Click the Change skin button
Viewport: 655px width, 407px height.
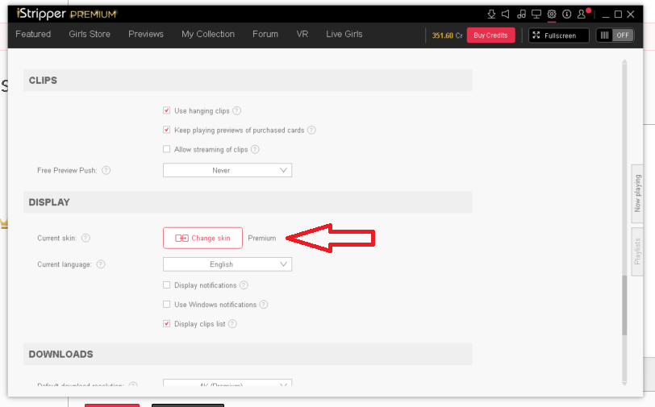(x=202, y=238)
